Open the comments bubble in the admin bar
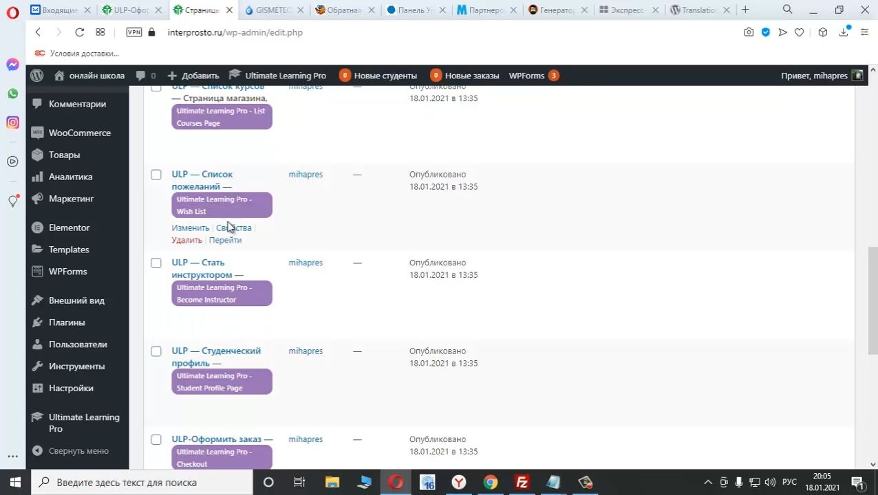Screen dimensions: 878x495 [146, 76]
